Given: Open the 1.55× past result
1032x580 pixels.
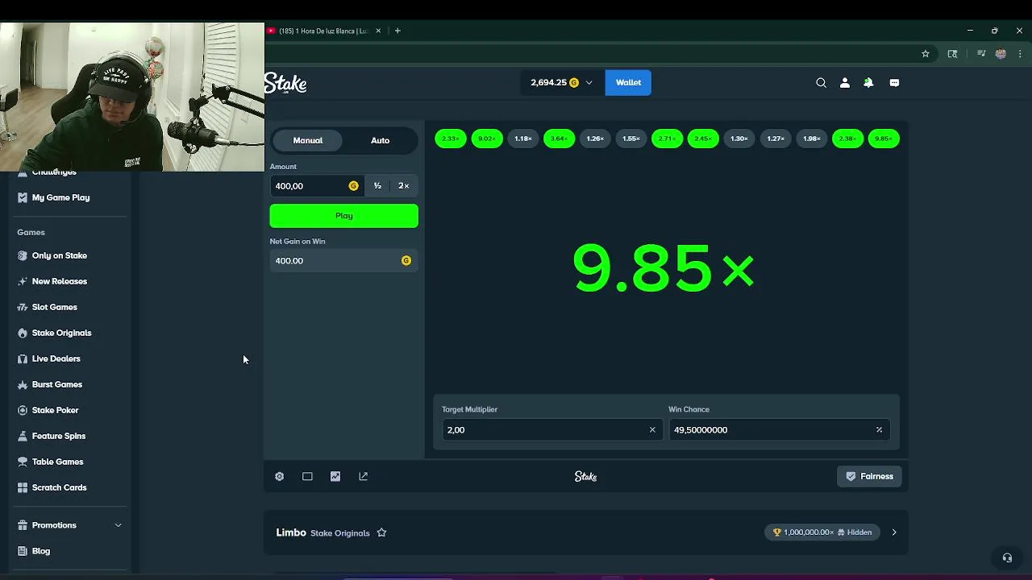Looking at the screenshot, I should pos(631,139).
